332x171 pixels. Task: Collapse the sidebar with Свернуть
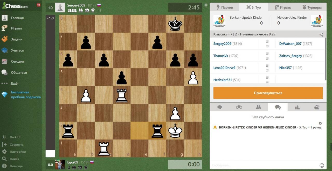click(x=17, y=144)
